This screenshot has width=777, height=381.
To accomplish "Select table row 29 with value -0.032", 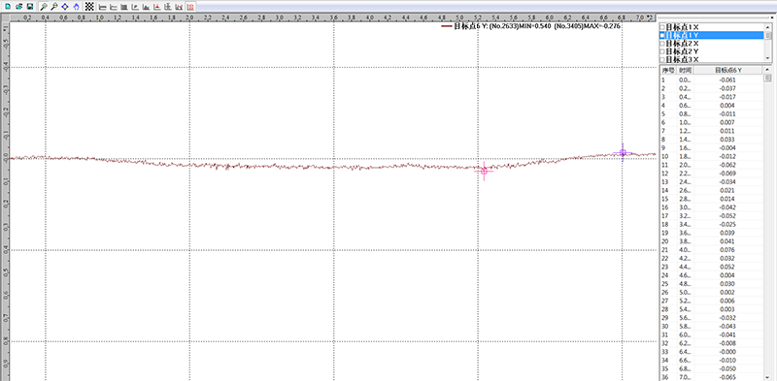I will [712, 318].
